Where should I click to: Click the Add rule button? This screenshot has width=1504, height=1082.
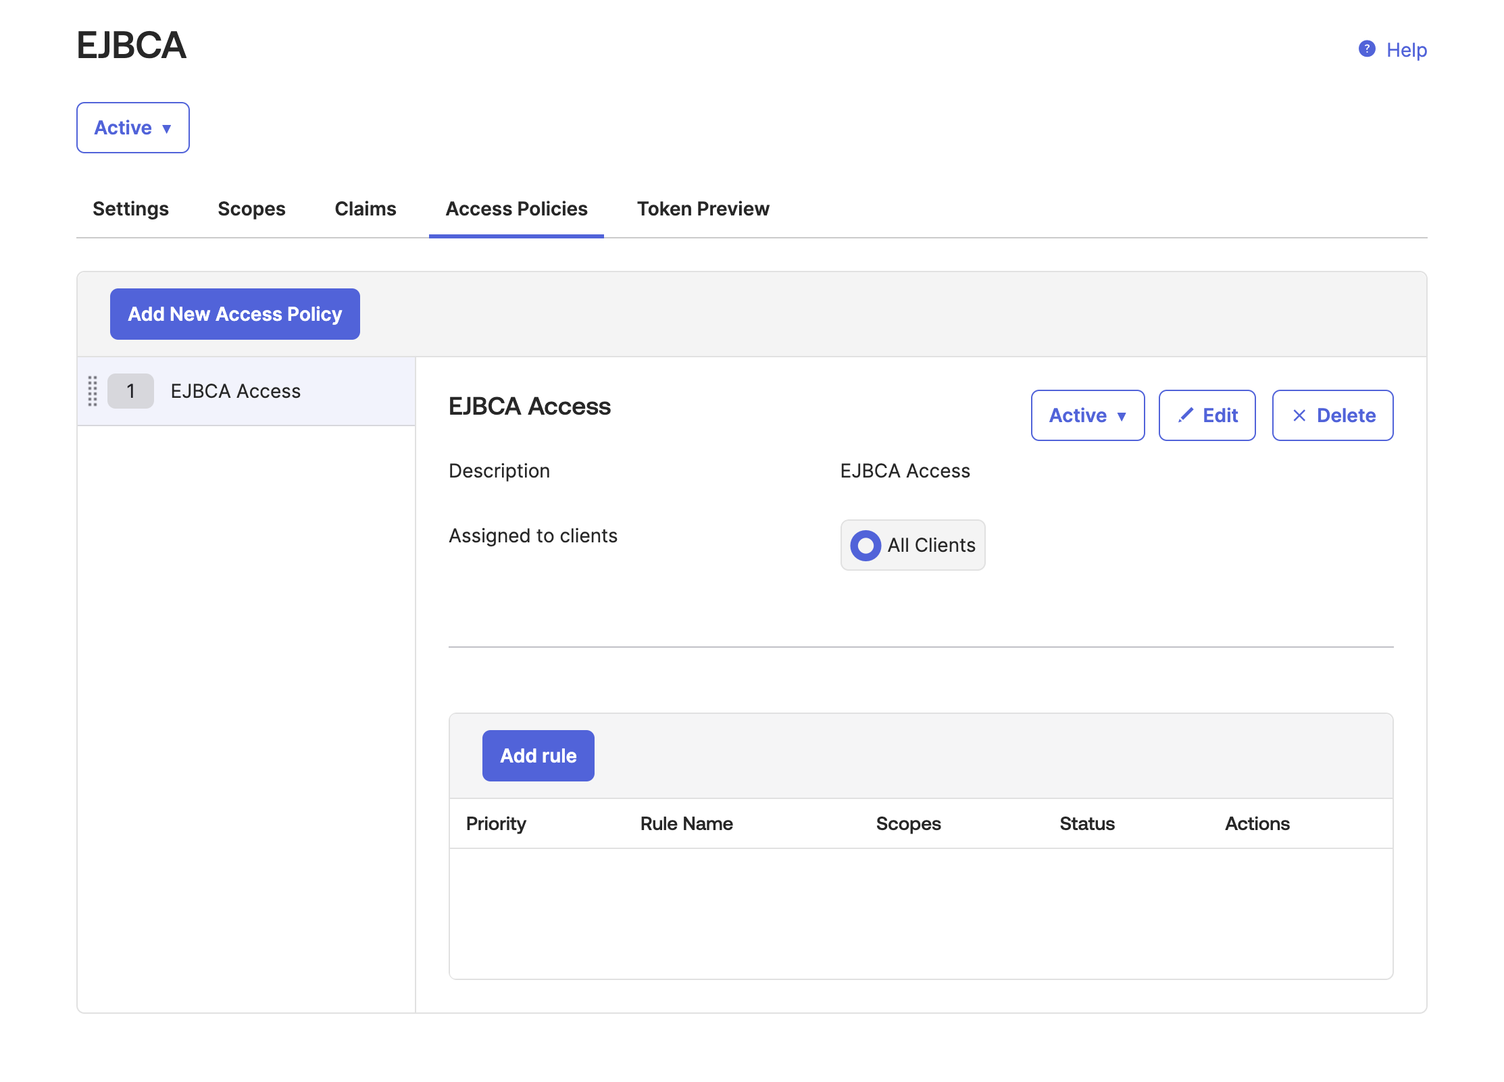[x=538, y=756]
